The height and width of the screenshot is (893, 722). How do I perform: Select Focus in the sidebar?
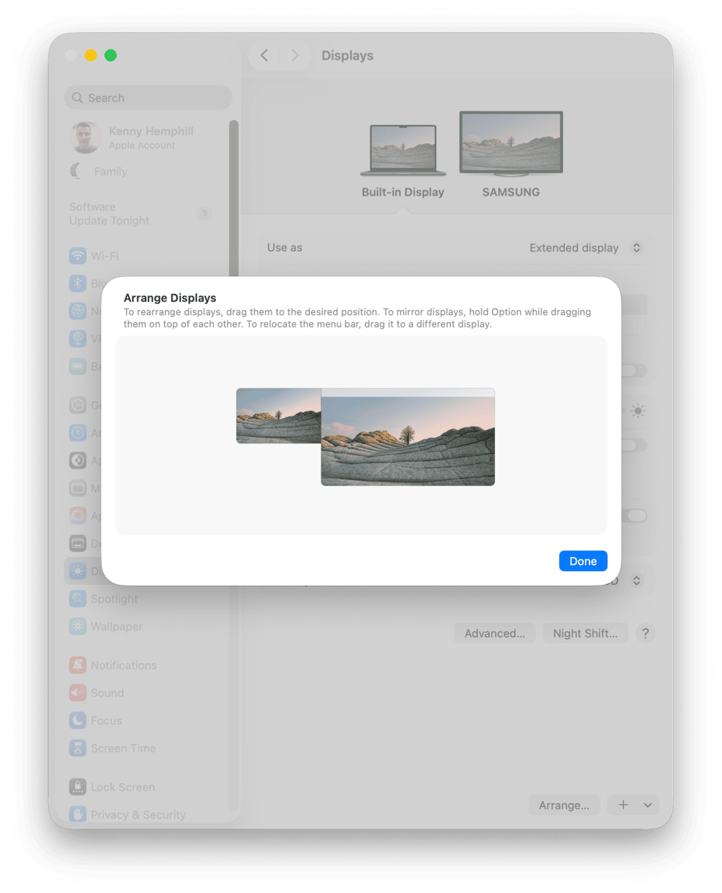(106, 720)
